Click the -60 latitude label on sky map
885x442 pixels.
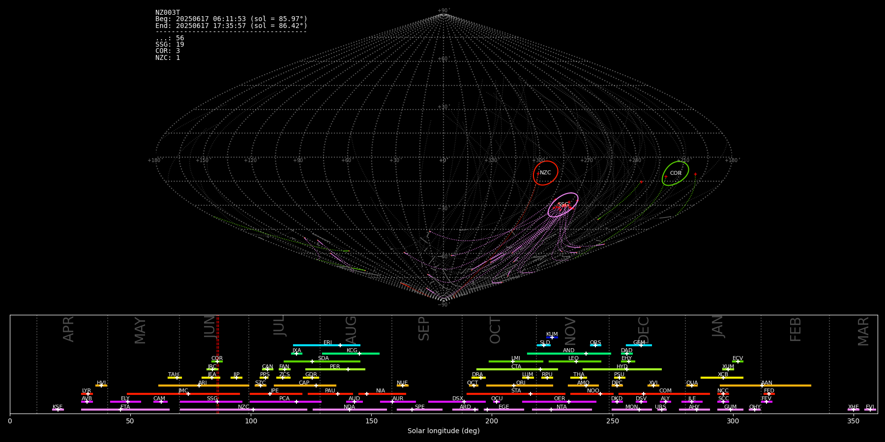pyautogui.click(x=443, y=256)
